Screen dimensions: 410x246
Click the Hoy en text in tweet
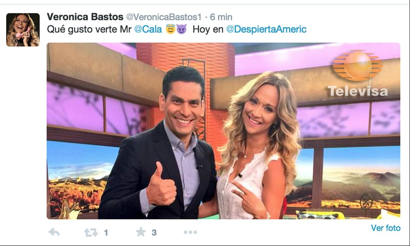(208, 29)
